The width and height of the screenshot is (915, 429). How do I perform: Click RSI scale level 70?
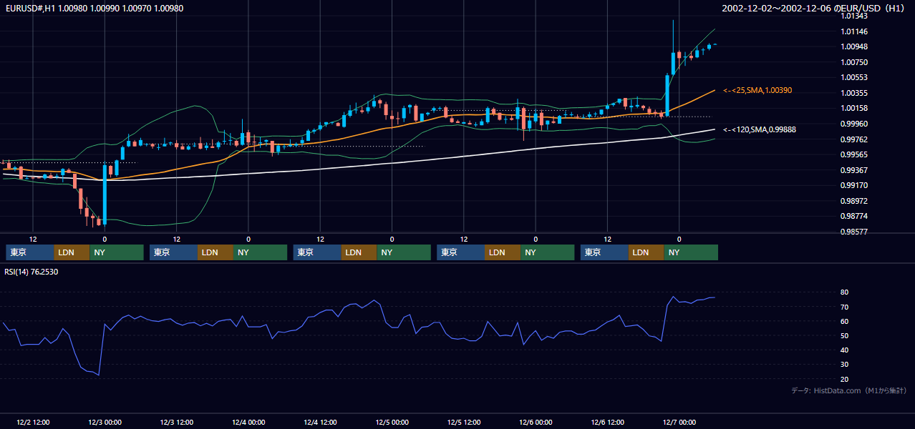tap(845, 307)
